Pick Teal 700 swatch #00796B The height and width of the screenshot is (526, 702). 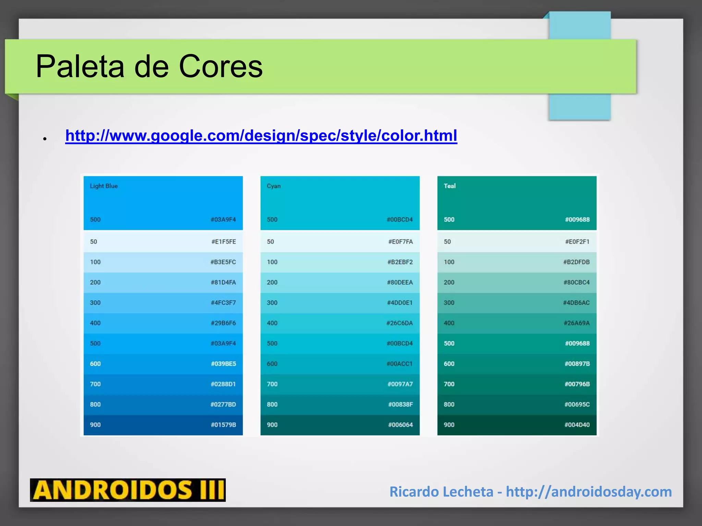click(517, 384)
